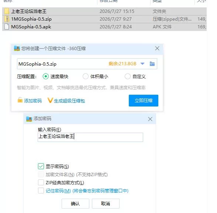
Task: Click the 立即压缩 button
Action: 144,101
